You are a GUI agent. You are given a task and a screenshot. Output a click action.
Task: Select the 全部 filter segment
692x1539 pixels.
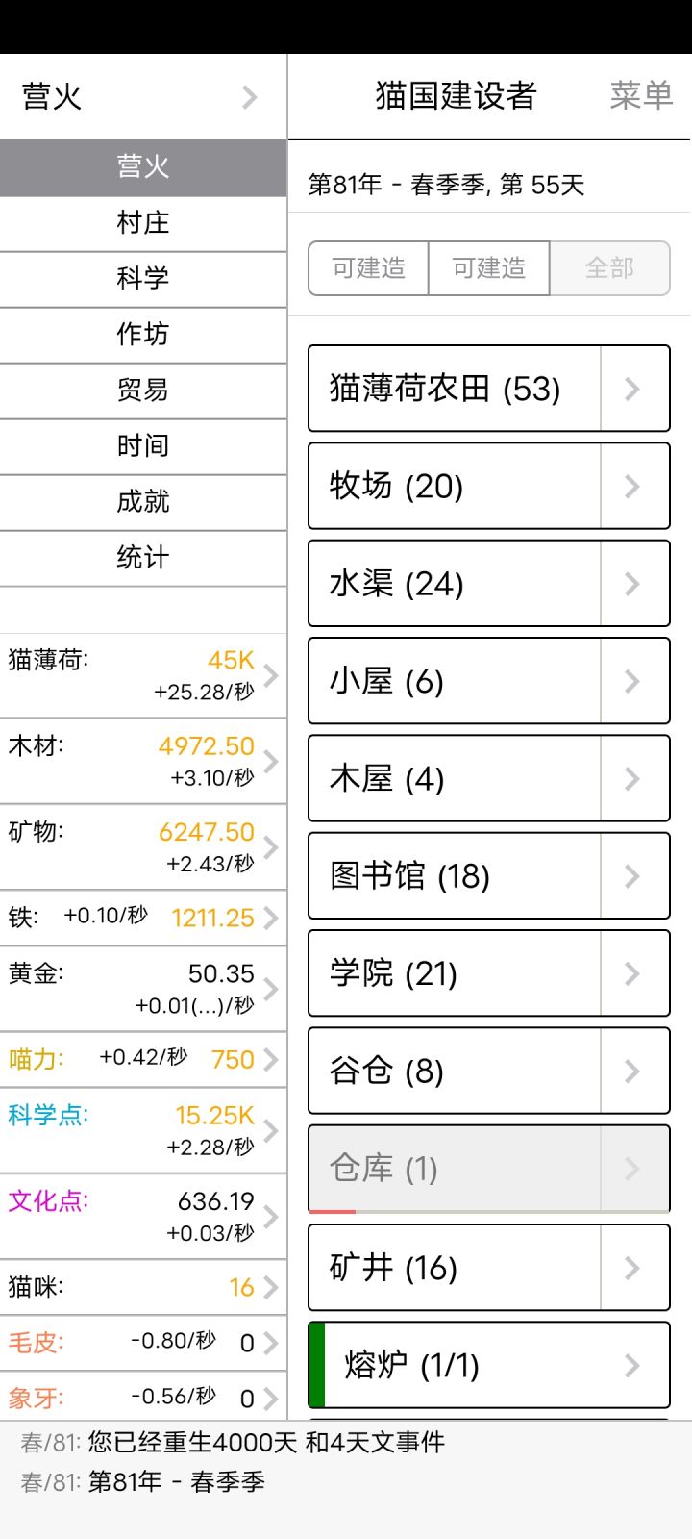(609, 268)
